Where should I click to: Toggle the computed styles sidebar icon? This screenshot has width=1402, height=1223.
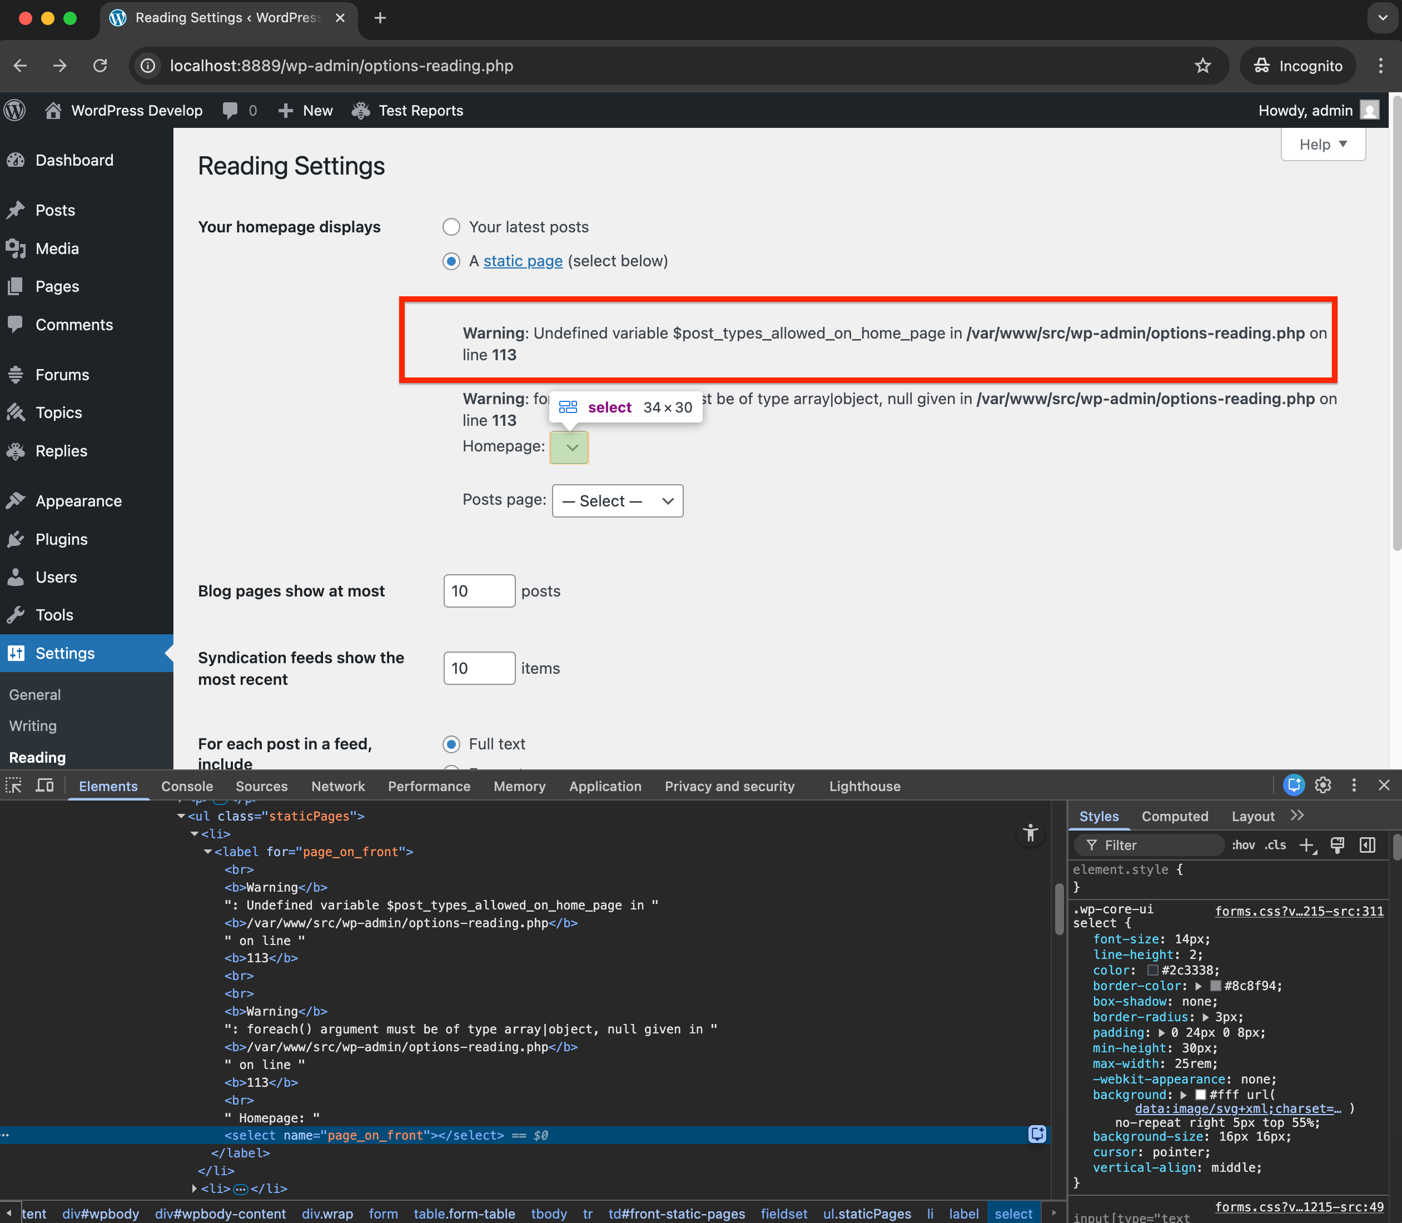point(1367,845)
